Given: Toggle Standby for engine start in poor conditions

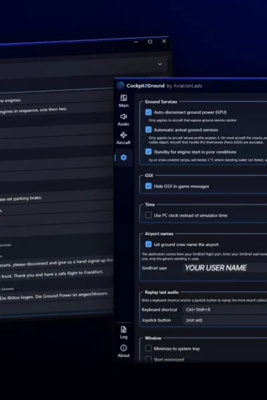Looking at the screenshot, I should 148,152.
